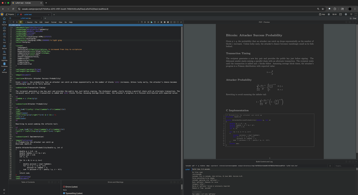Open the File menu
Image resolution: width=358 pixels, height=195 pixels.
[36, 22]
